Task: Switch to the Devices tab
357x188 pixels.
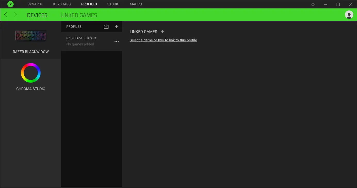Action: (37, 15)
